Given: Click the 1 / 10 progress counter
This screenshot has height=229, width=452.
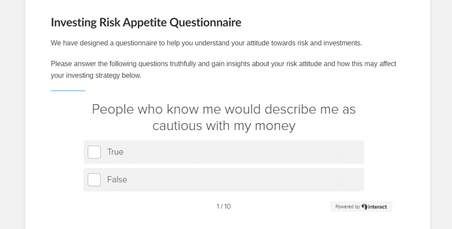Looking at the screenshot, I should pyautogui.click(x=224, y=206).
